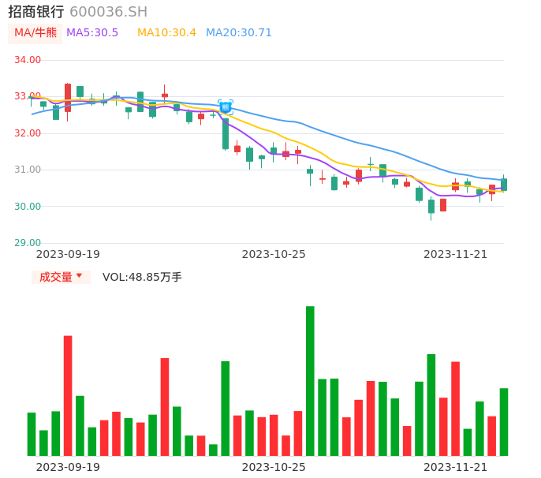This screenshot has width=541, height=478.
Task: Click 2023-11-21 date under volume chart
Action: (456, 467)
